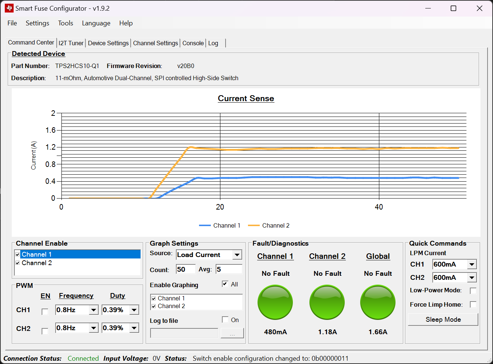This screenshot has width=493, height=364.
Task: Switch to the Channel Settings tab
Action: click(156, 43)
